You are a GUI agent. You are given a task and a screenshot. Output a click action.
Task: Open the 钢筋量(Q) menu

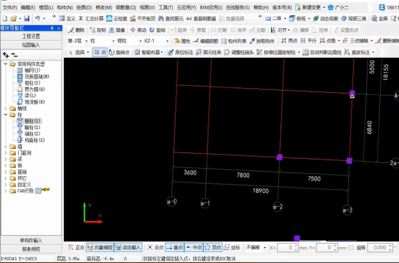(x=126, y=8)
